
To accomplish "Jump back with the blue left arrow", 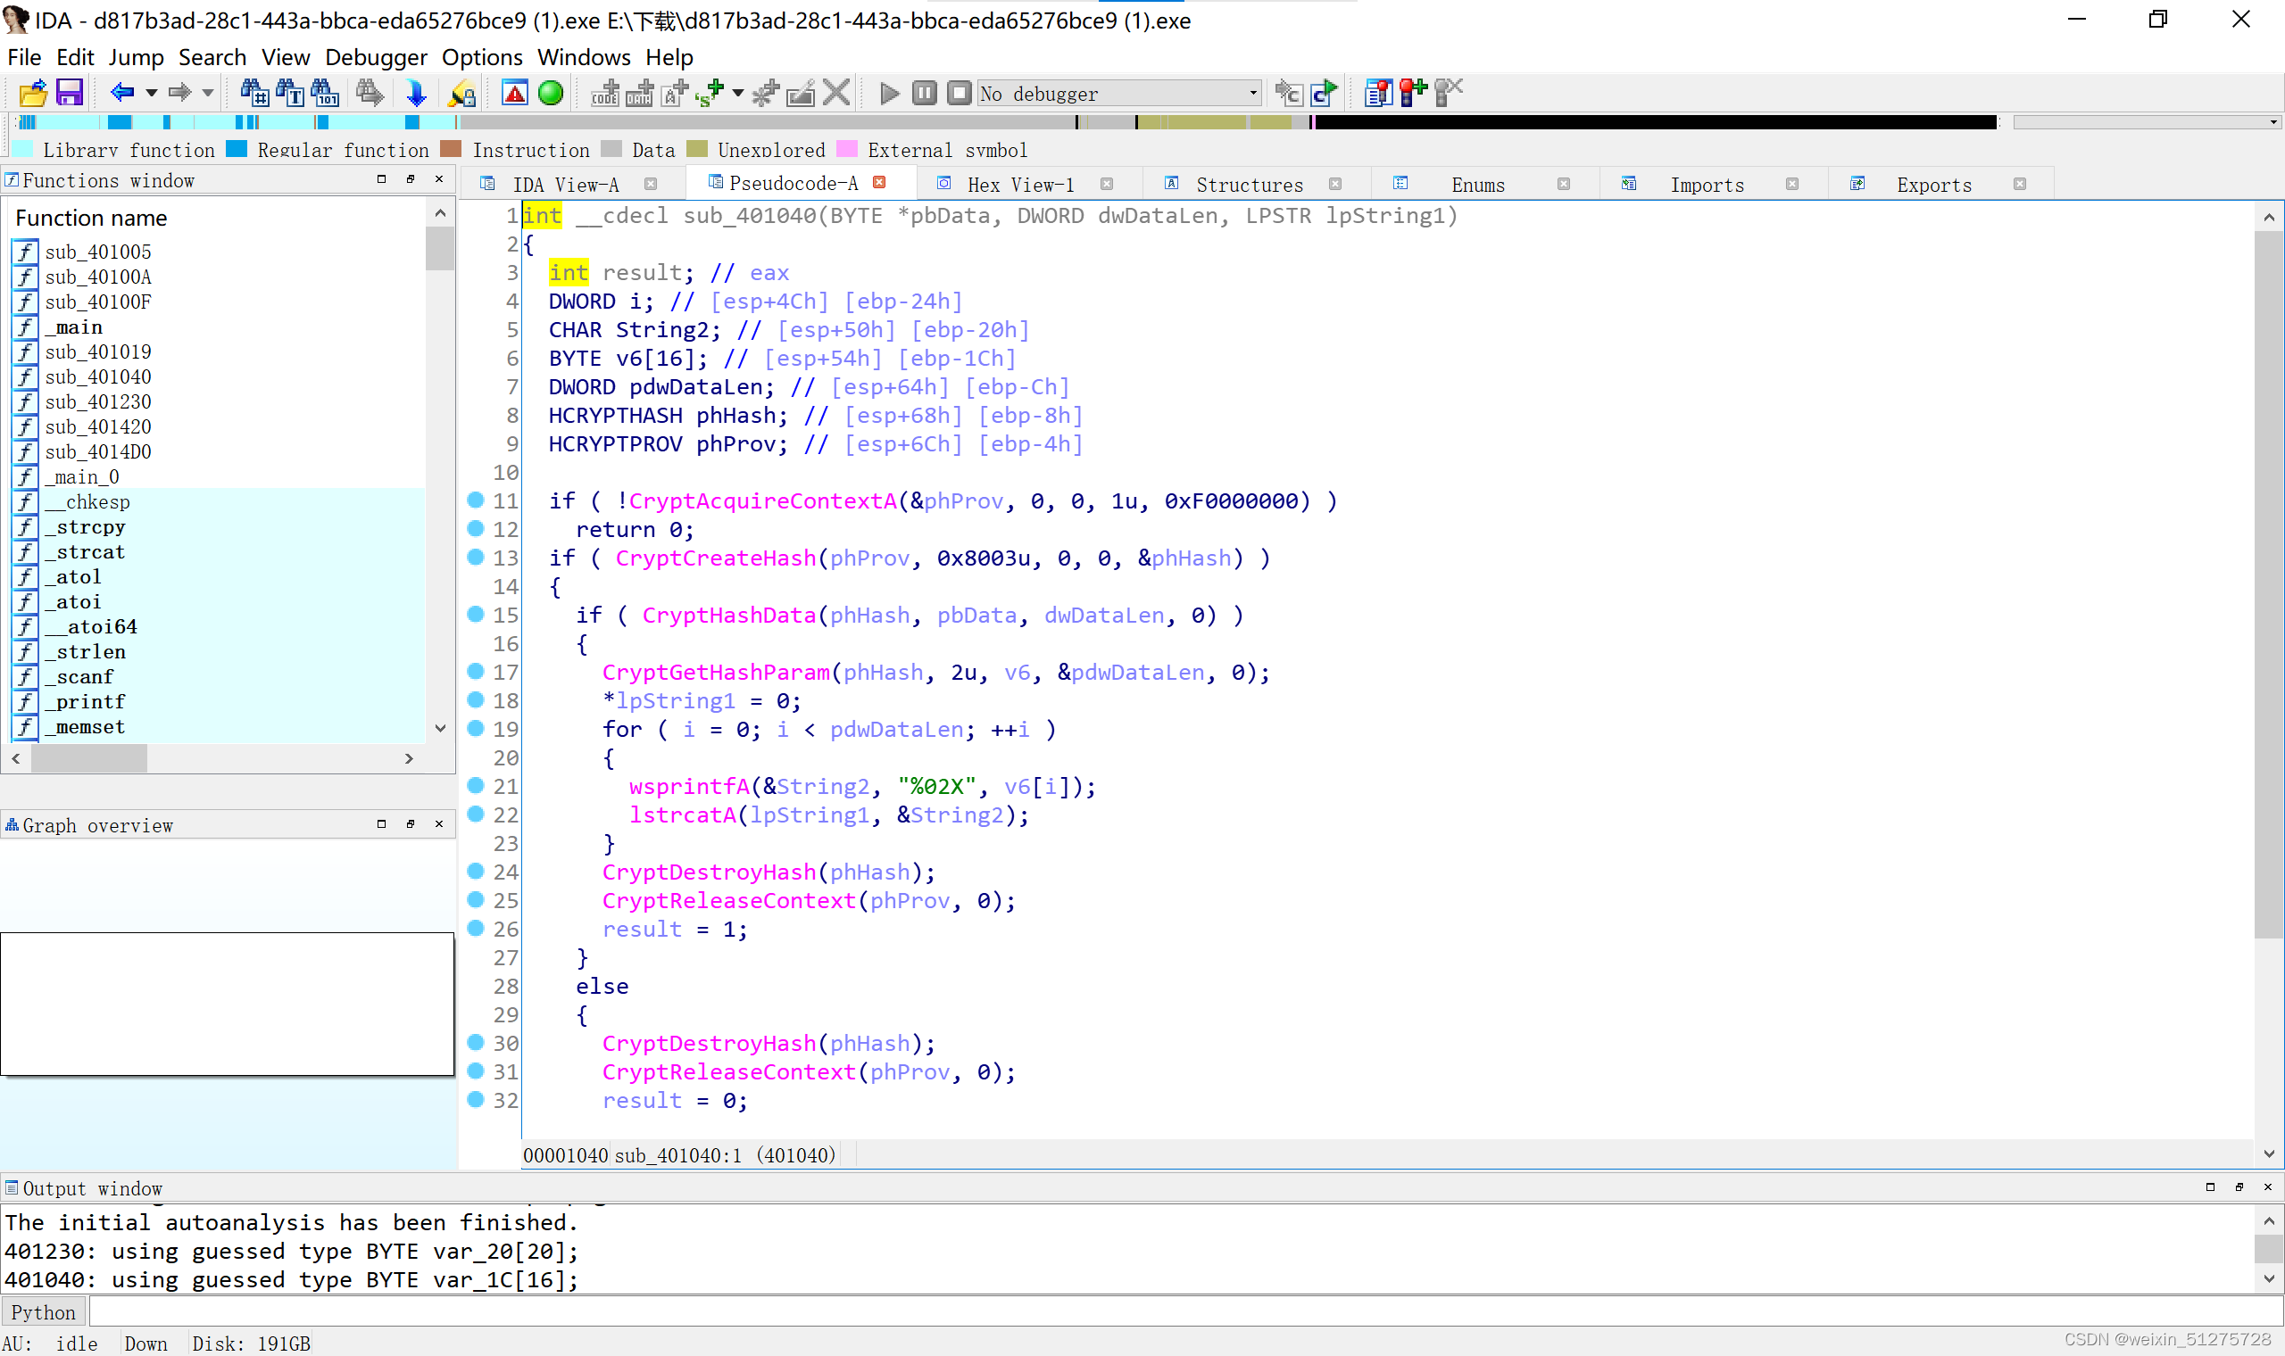I will [x=121, y=93].
